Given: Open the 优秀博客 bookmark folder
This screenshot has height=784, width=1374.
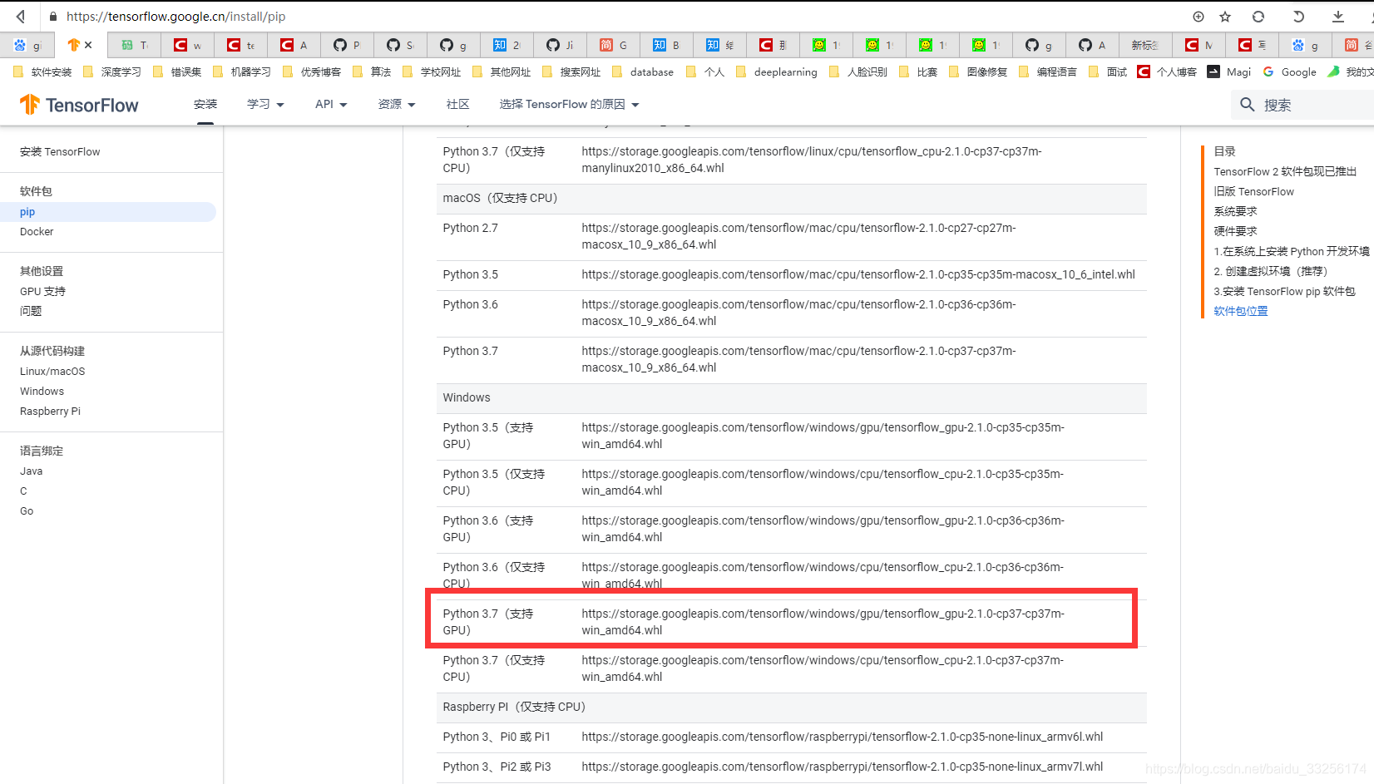Looking at the screenshot, I should [x=312, y=72].
